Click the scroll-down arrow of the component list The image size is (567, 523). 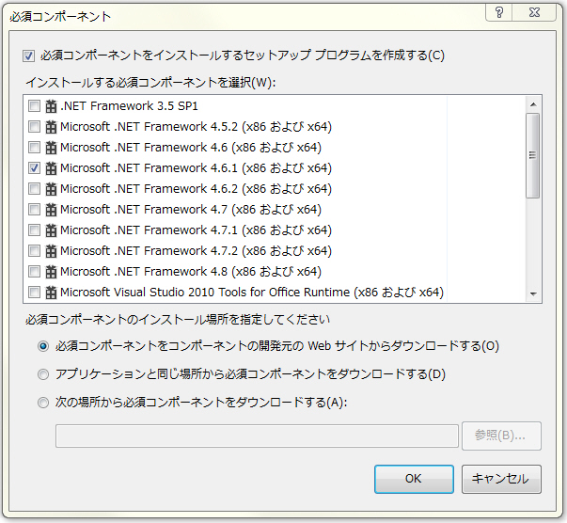tap(533, 294)
